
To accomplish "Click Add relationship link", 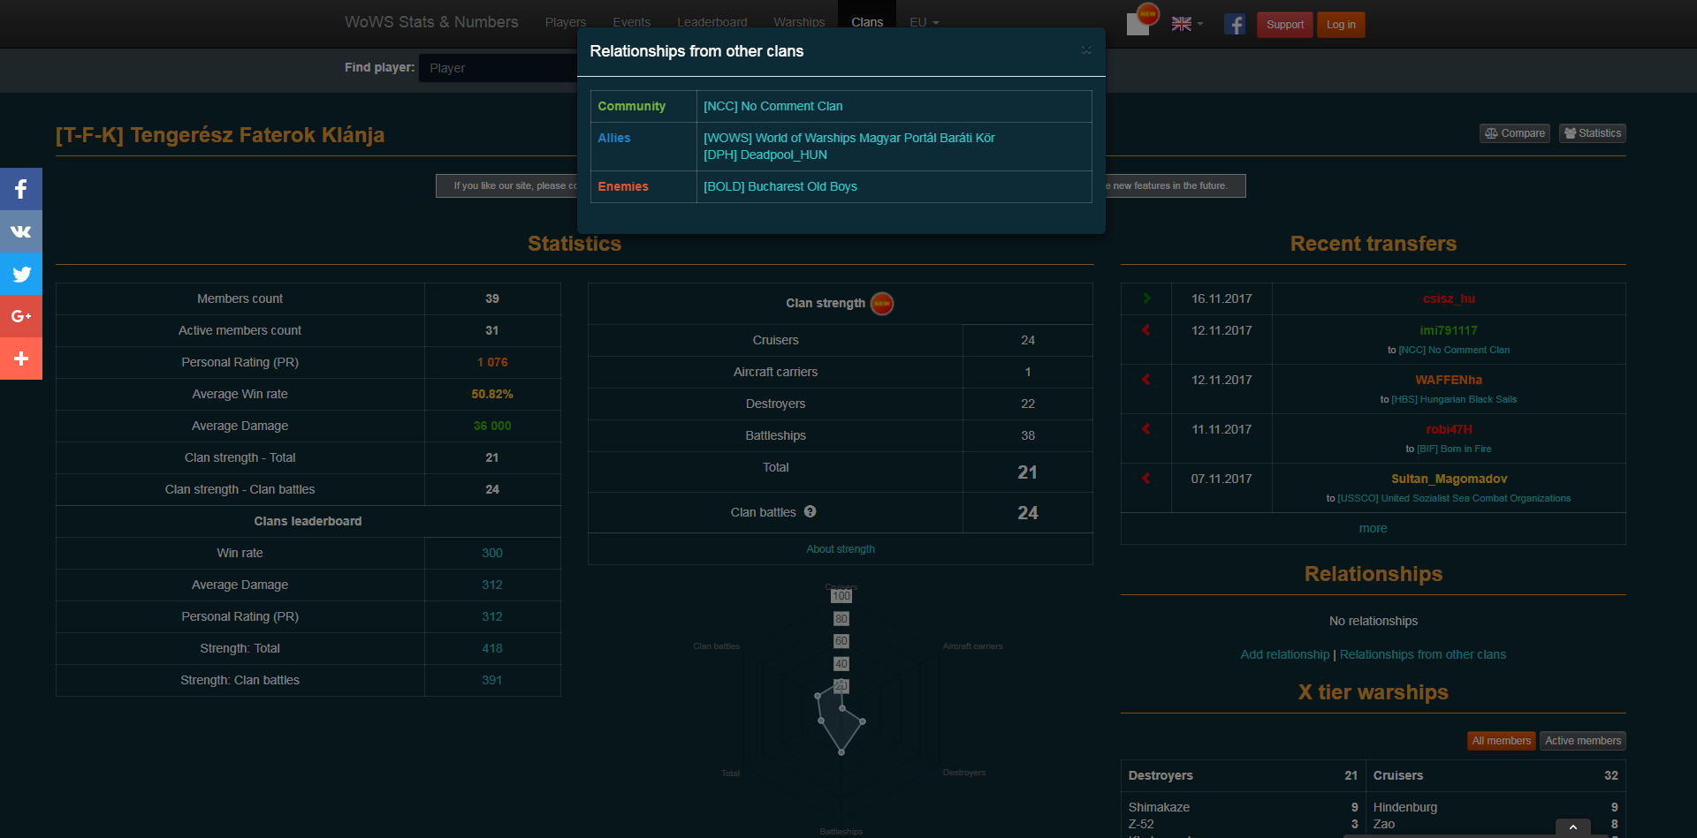I will click(x=1285, y=654).
